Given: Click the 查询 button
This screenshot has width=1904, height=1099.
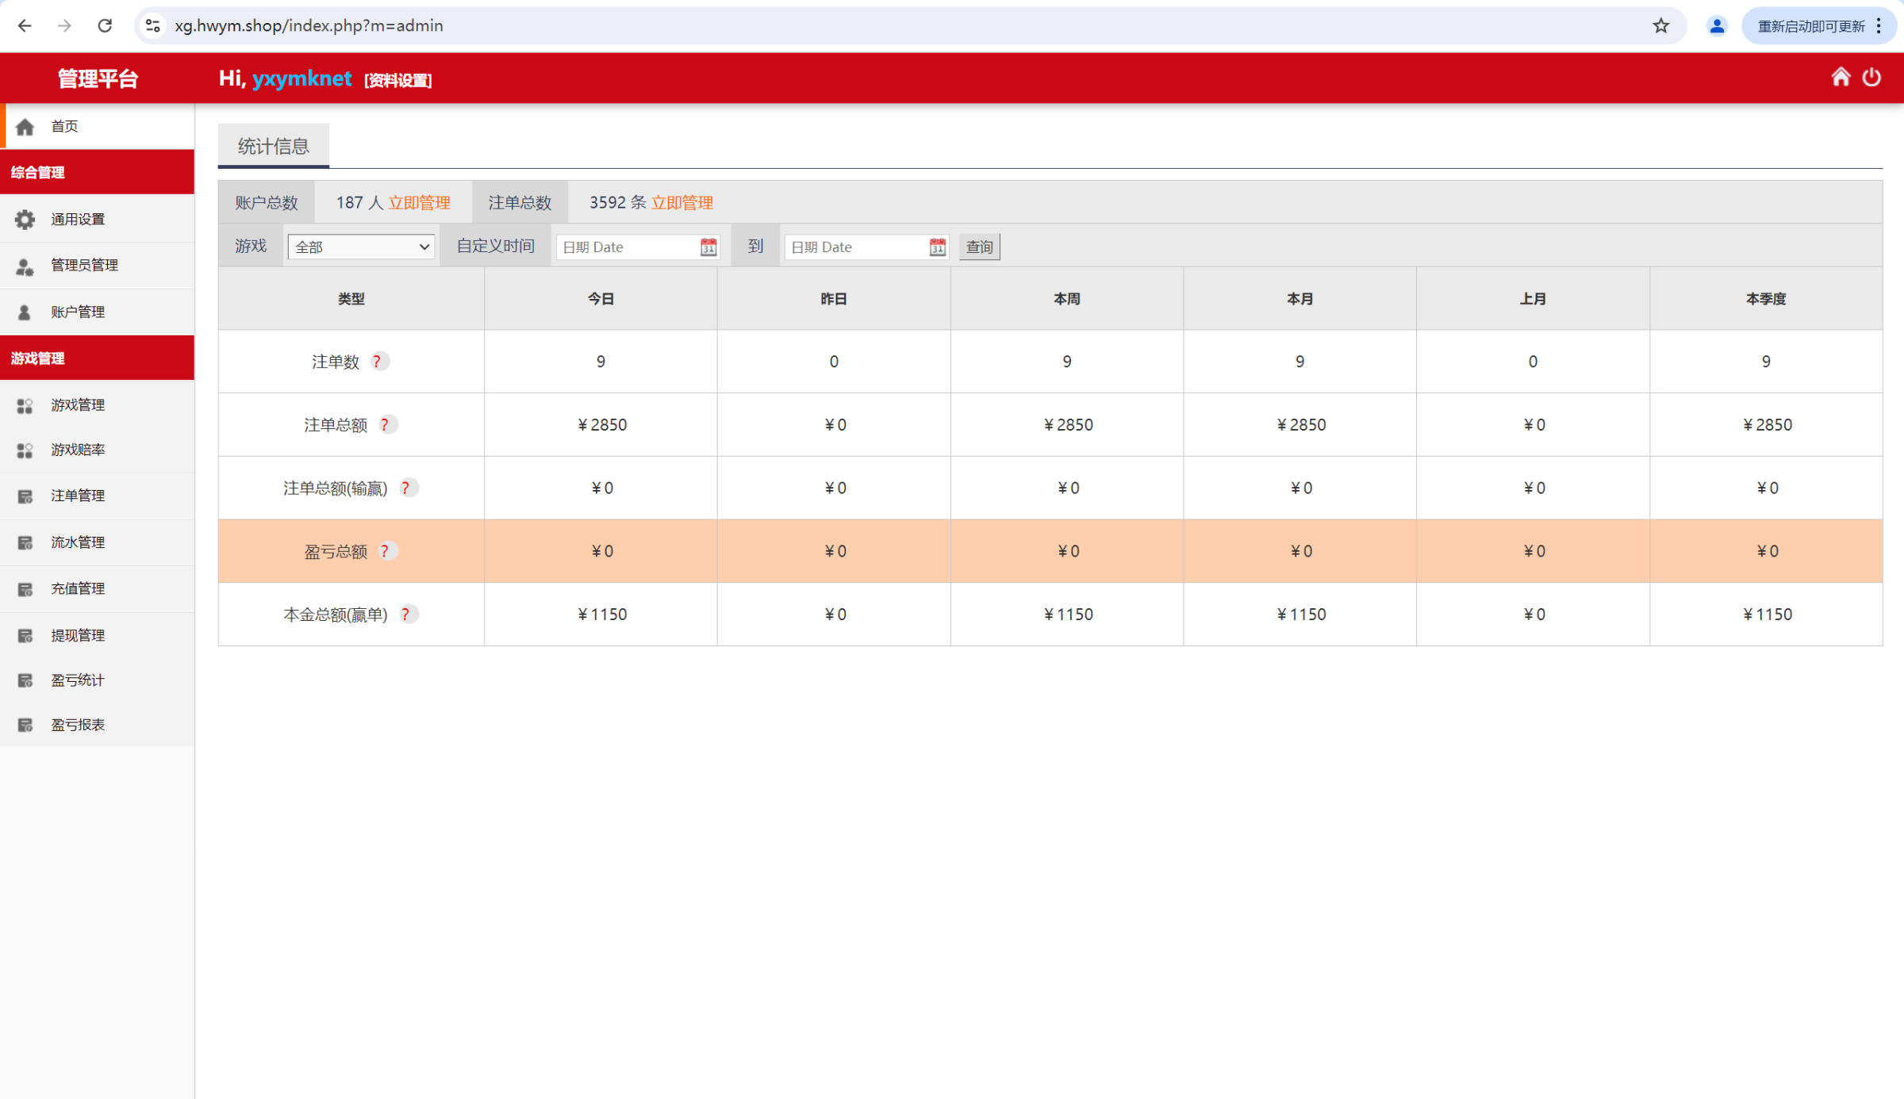Looking at the screenshot, I should point(979,247).
